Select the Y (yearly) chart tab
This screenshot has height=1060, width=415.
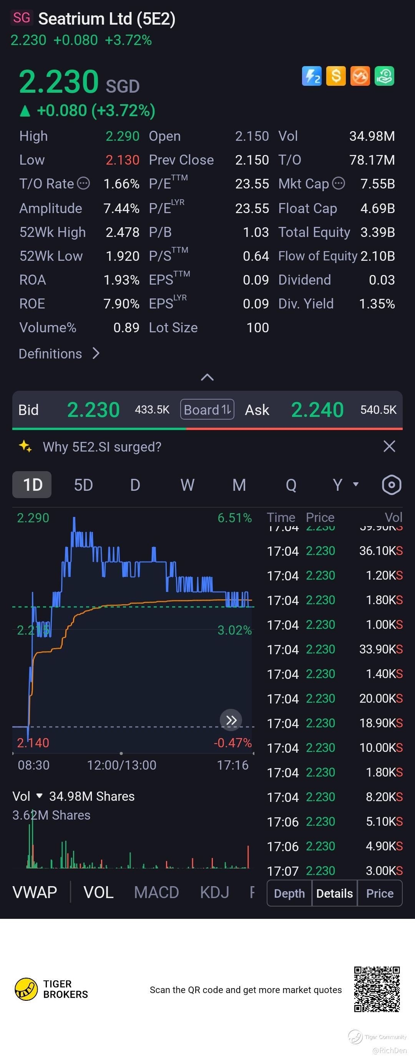(338, 485)
